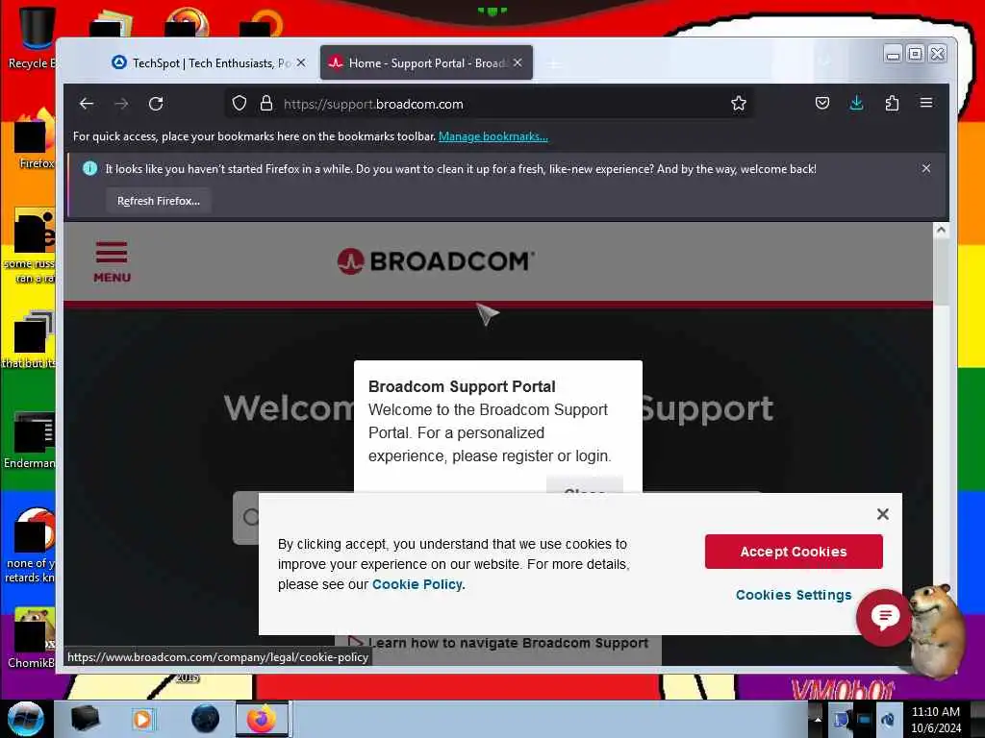Click page scrollbar up arrow

[x=941, y=230]
